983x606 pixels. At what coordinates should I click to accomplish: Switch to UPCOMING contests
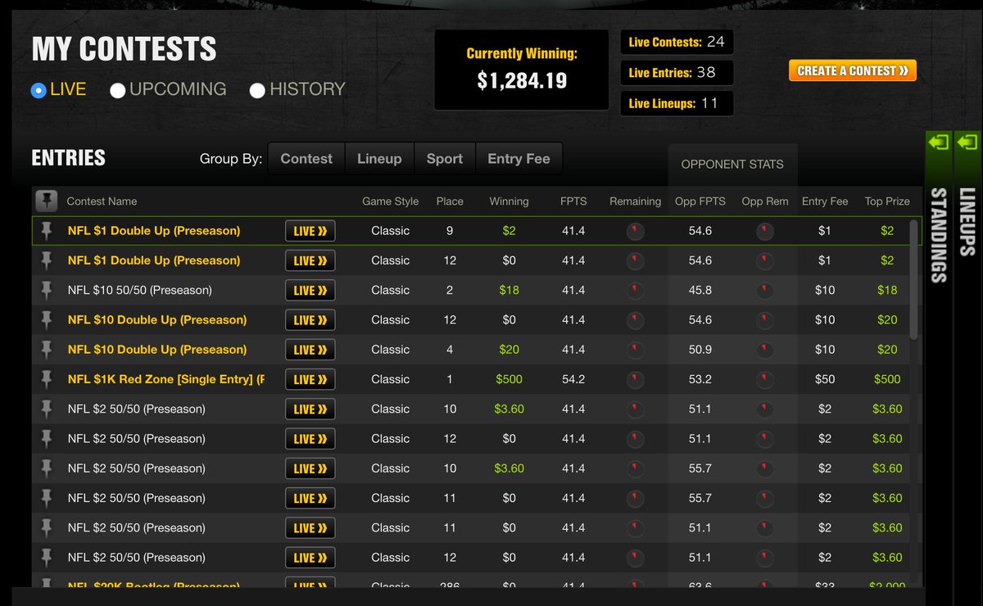pos(116,89)
